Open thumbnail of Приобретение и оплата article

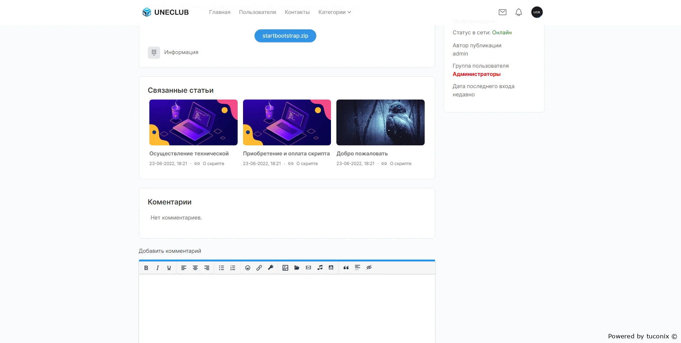click(x=287, y=122)
